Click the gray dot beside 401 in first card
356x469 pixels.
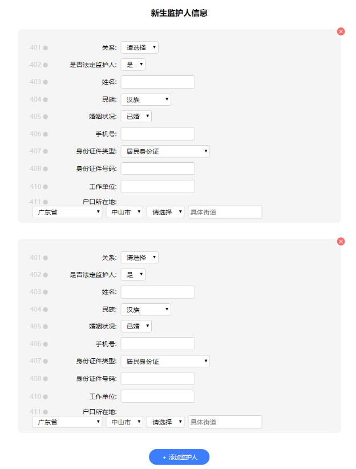point(46,48)
